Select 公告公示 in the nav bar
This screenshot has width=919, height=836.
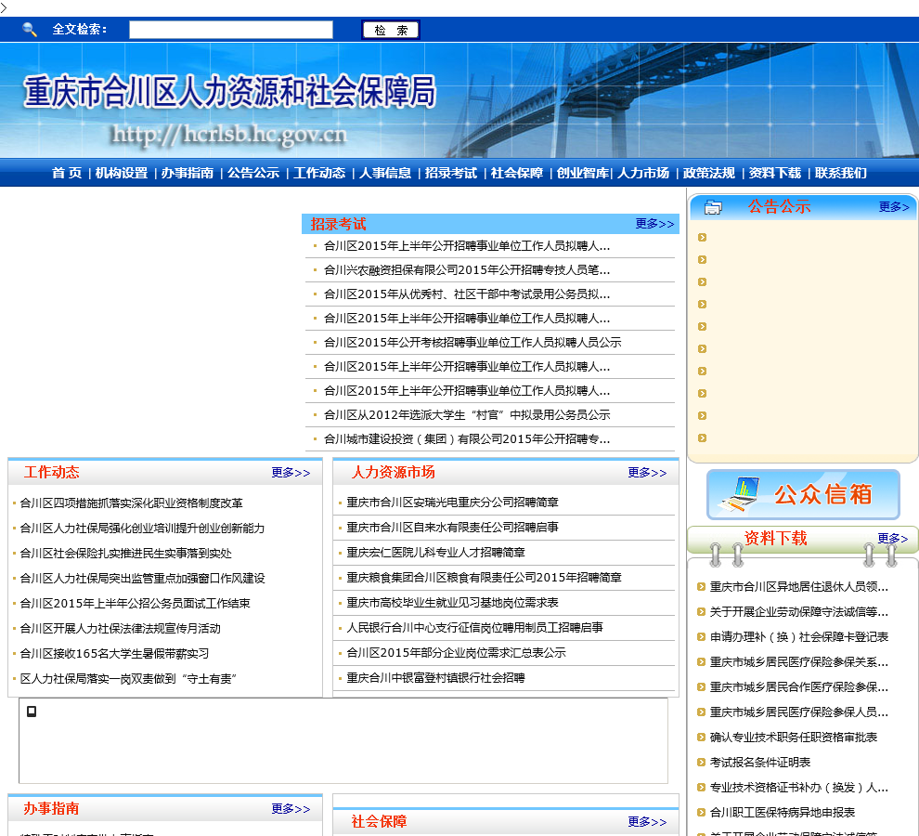[x=253, y=173]
